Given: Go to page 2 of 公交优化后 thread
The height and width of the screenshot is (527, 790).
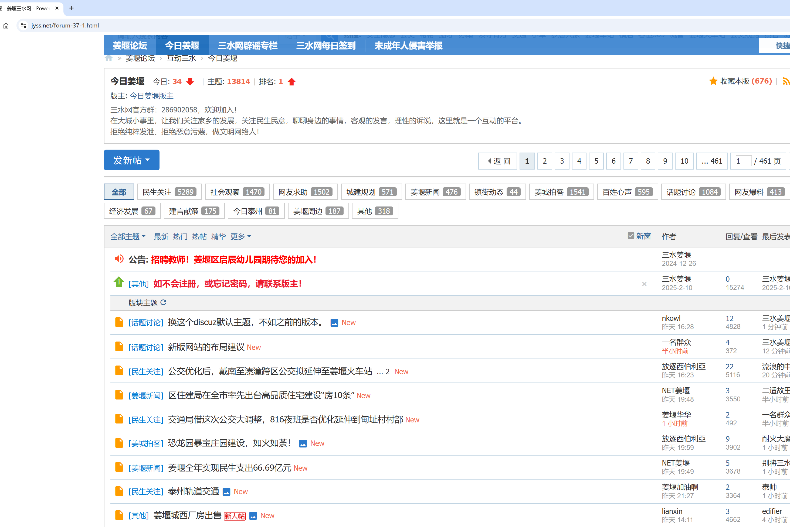Looking at the screenshot, I should pyautogui.click(x=387, y=371).
